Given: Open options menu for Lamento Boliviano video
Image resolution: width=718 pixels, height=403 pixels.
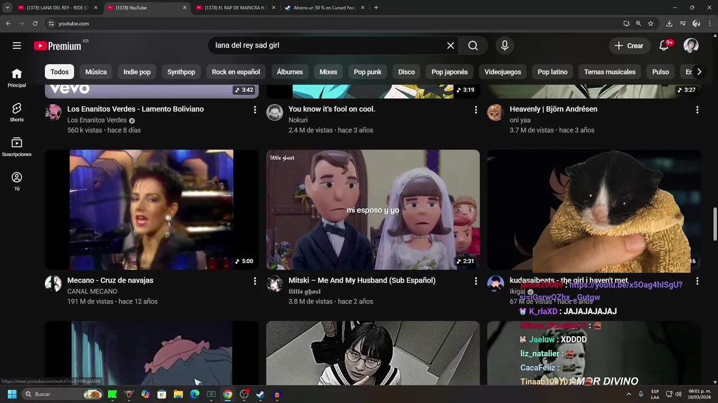Looking at the screenshot, I should (255, 110).
